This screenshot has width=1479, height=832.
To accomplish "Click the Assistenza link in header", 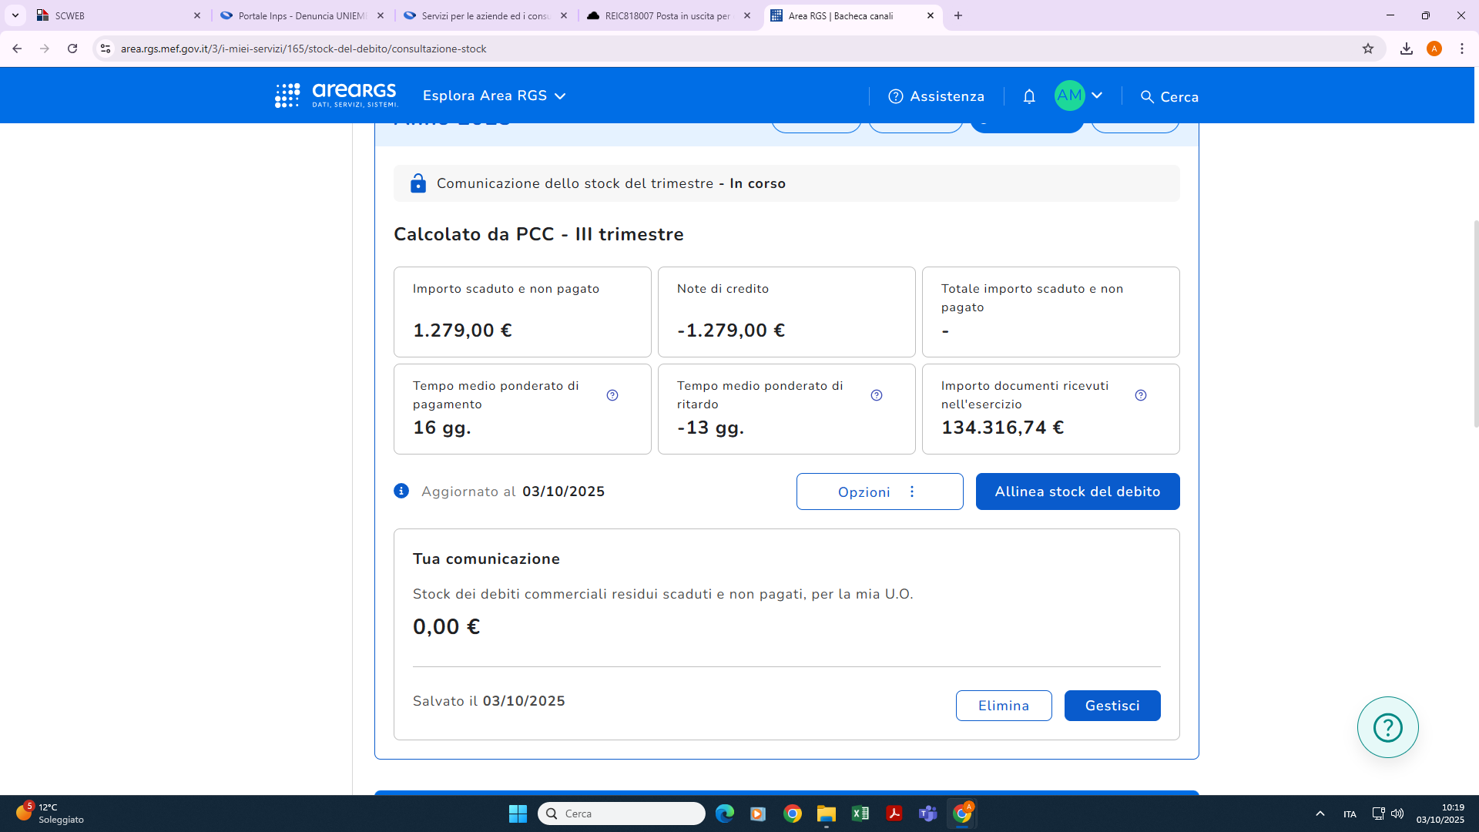I will 937,96.
